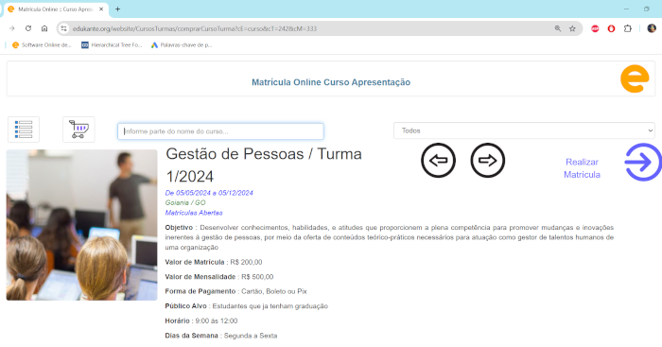Go forward in browser history

[x=11, y=28]
